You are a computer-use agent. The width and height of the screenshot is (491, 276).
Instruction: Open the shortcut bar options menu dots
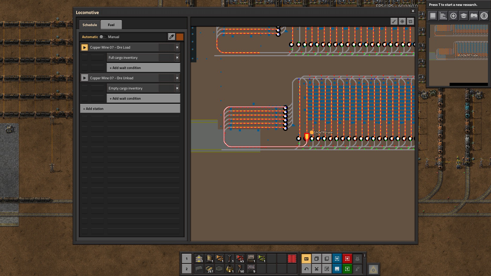(365, 256)
